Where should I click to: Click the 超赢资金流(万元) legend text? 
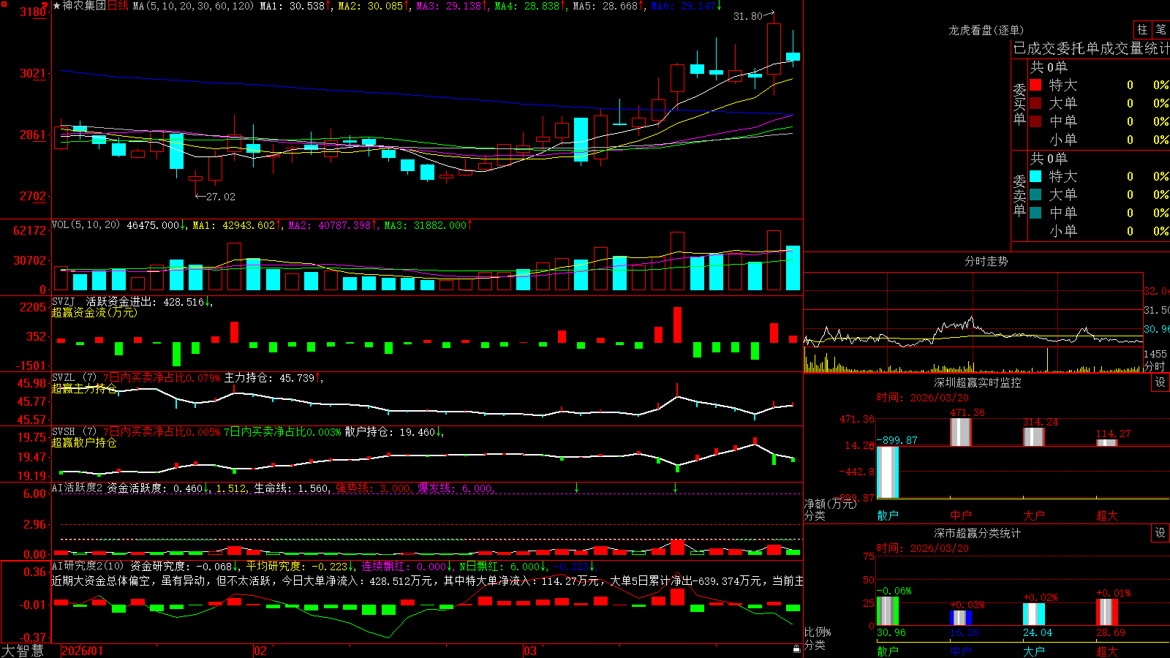click(94, 312)
